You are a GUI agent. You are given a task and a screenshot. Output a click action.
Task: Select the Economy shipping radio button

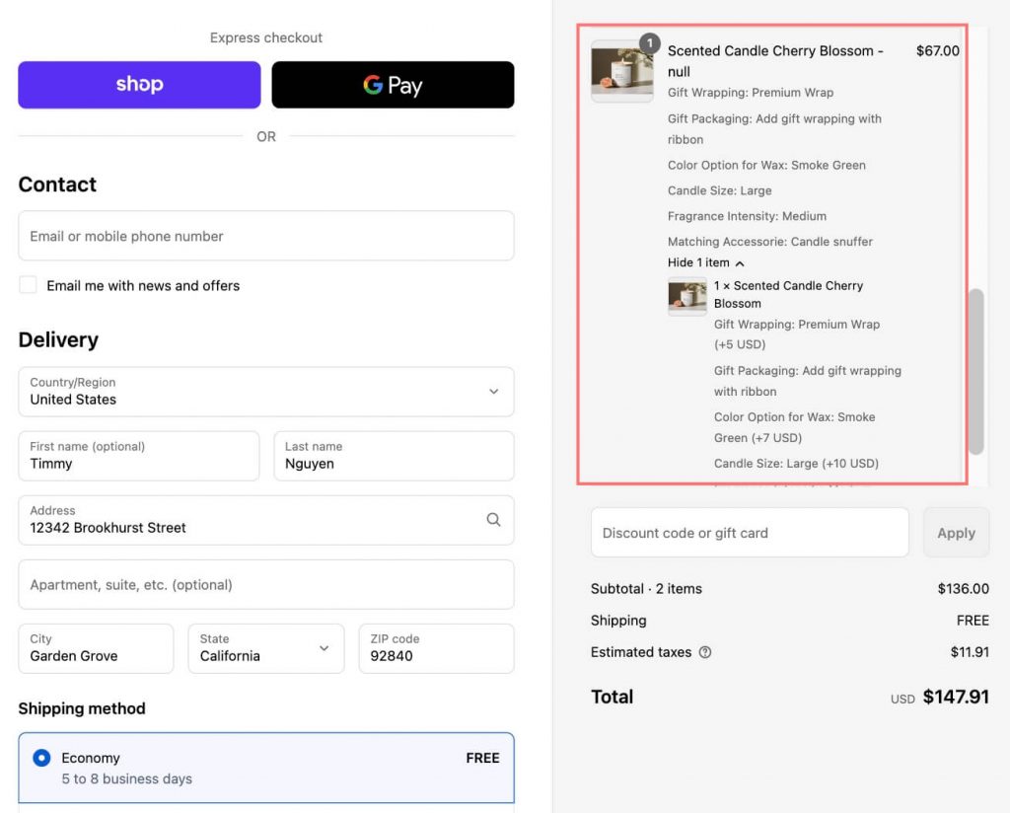(41, 758)
